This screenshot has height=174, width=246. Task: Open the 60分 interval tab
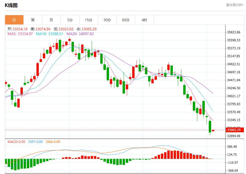(126, 20)
